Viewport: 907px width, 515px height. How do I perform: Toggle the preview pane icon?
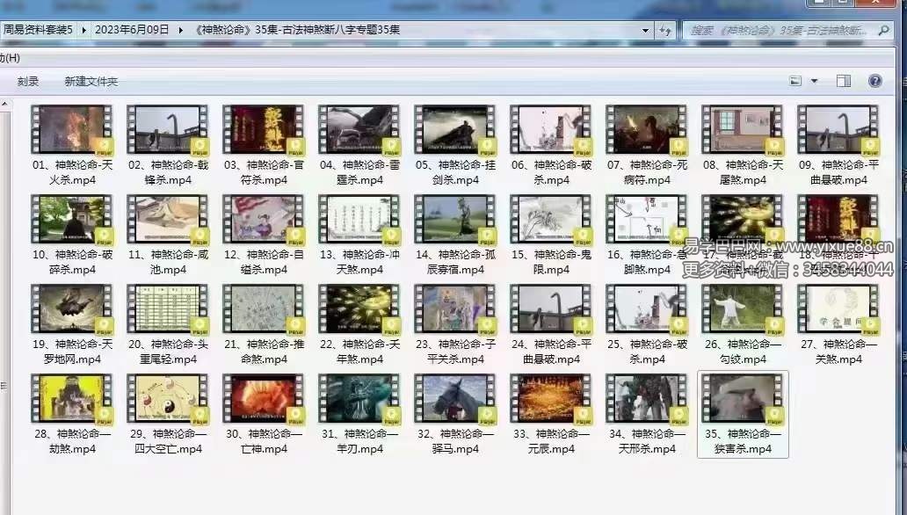843,81
